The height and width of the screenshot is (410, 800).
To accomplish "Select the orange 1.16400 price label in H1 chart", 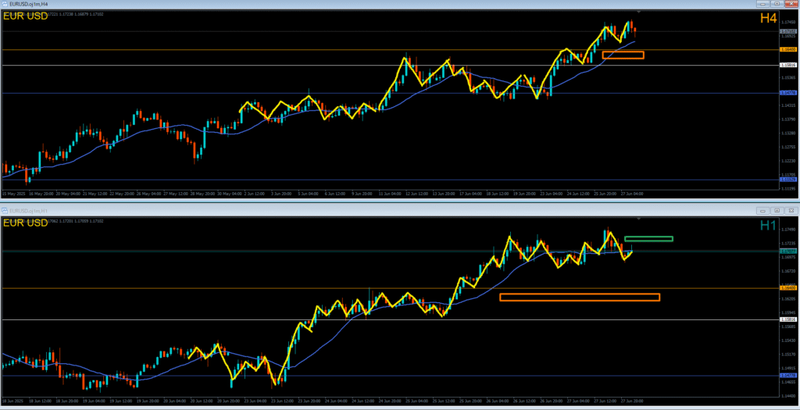I will (x=788, y=288).
